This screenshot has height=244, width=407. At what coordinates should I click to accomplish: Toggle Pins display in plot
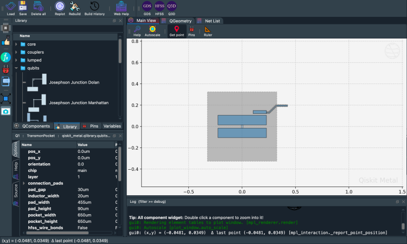(192, 31)
